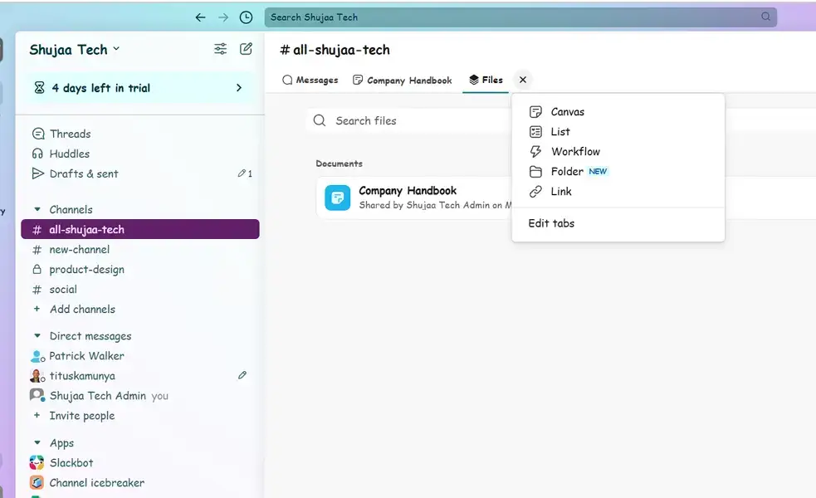Viewport: 816px width, 498px height.
Task: Click the plus icon beside Invite people
Action: [x=37, y=415]
